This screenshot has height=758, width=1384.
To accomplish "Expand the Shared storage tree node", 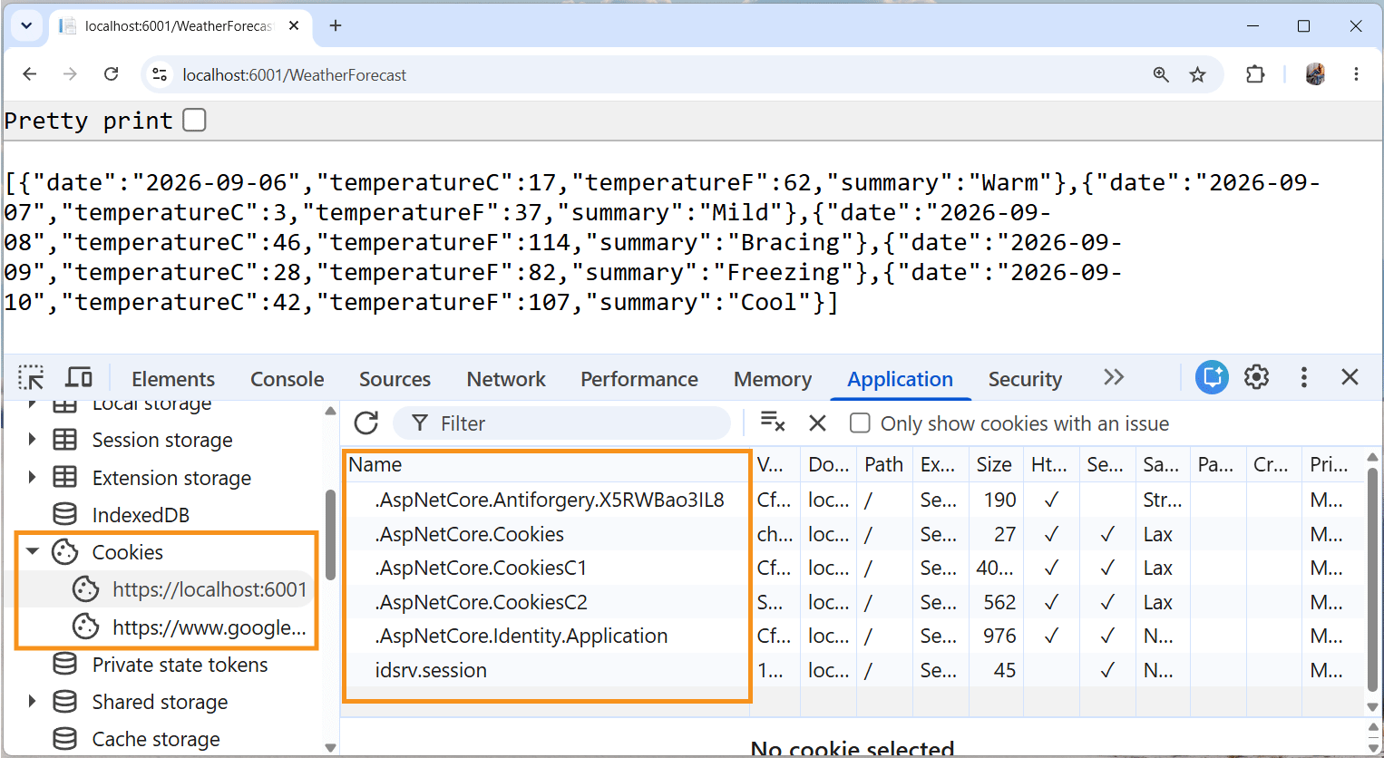I will [x=33, y=701].
